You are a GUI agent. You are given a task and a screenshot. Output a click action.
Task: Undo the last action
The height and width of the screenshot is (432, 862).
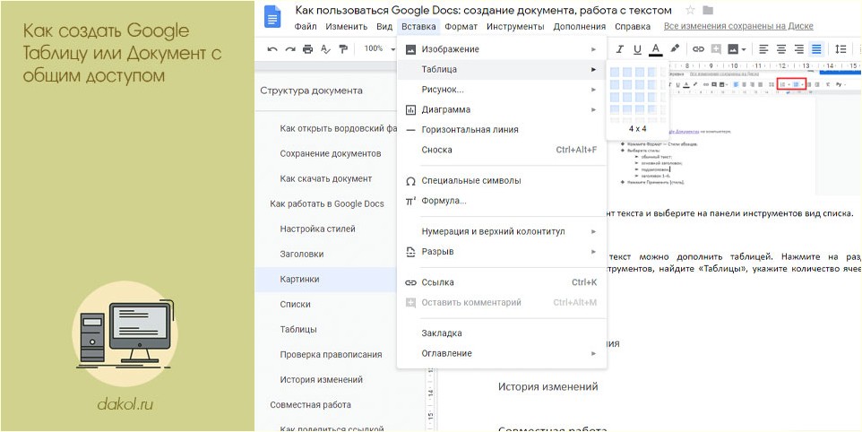click(272, 49)
